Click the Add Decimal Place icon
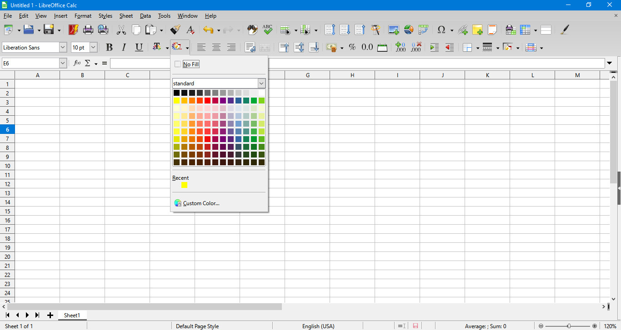Screen dimensions: 621x330 tap(401, 47)
